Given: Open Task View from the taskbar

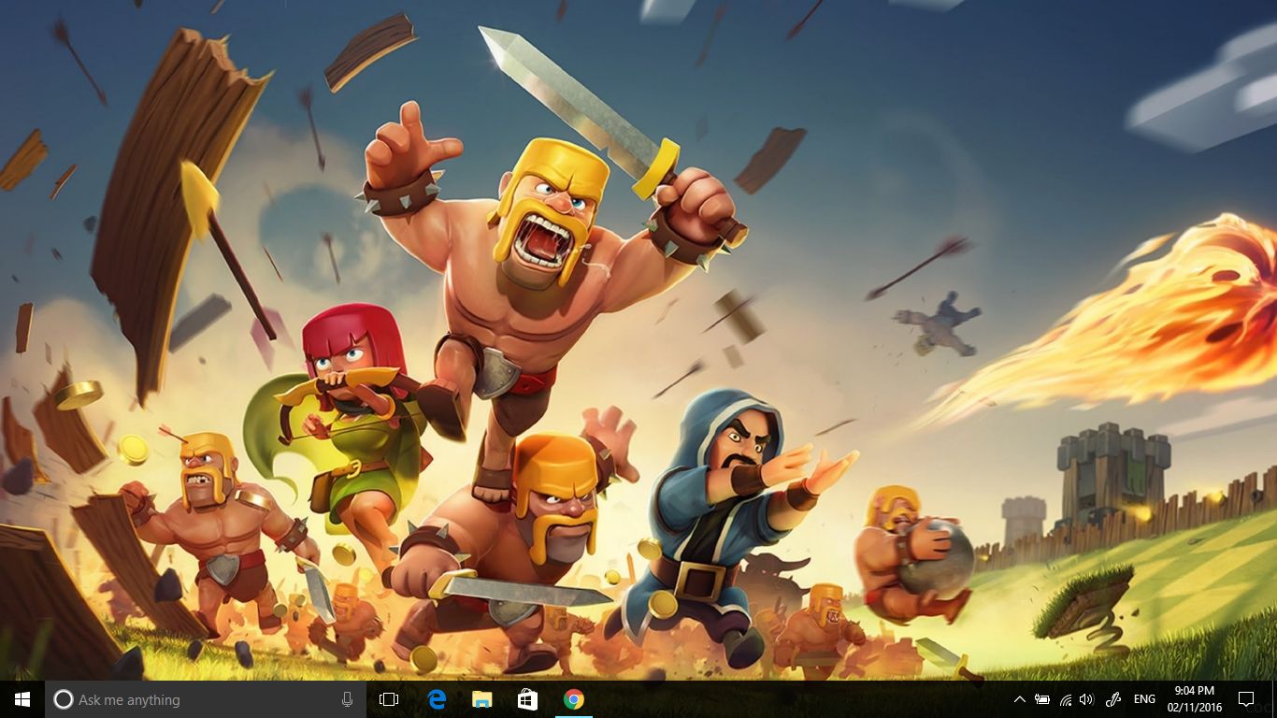Looking at the screenshot, I should click(389, 699).
